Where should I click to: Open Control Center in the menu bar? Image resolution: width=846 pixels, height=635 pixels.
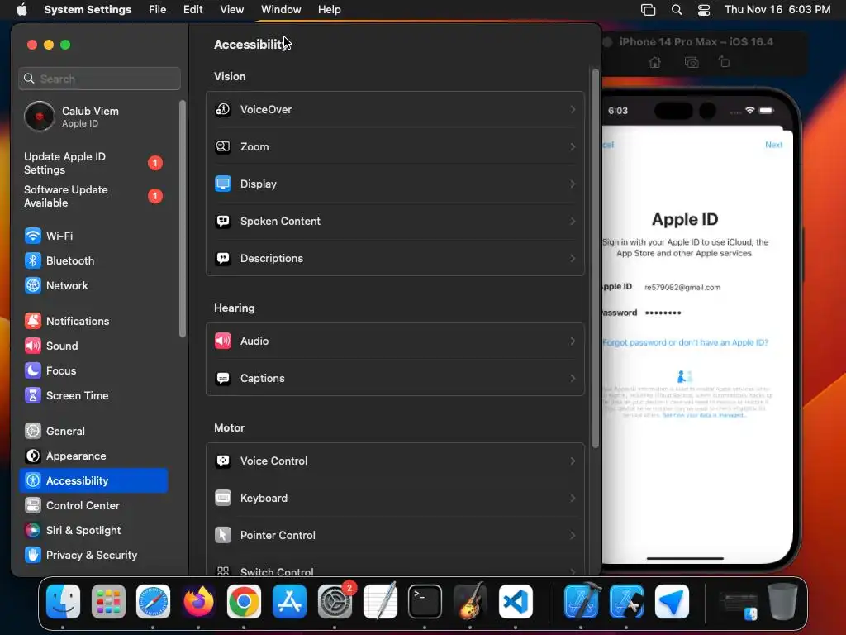click(x=704, y=10)
